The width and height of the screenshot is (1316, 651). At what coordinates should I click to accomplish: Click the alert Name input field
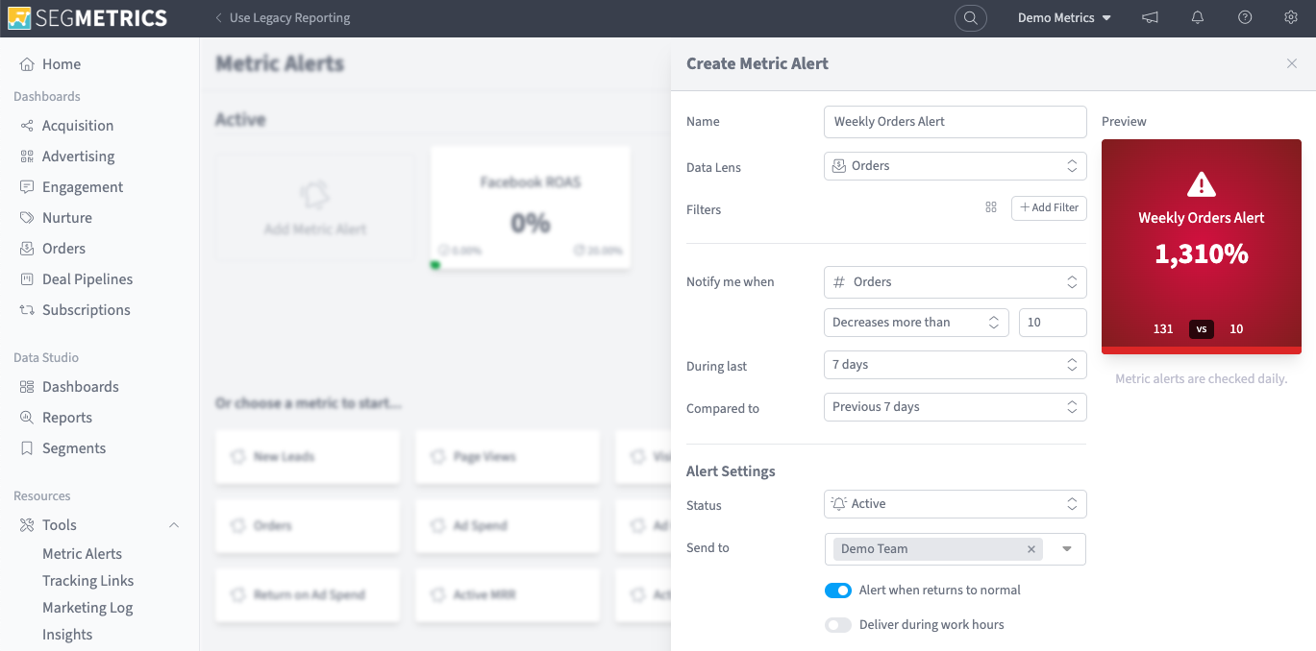954,121
